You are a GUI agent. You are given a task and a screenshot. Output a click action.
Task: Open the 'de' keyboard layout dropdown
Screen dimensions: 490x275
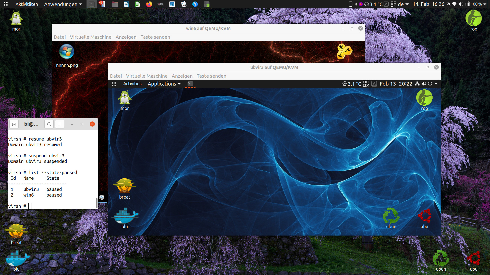pos(403,4)
